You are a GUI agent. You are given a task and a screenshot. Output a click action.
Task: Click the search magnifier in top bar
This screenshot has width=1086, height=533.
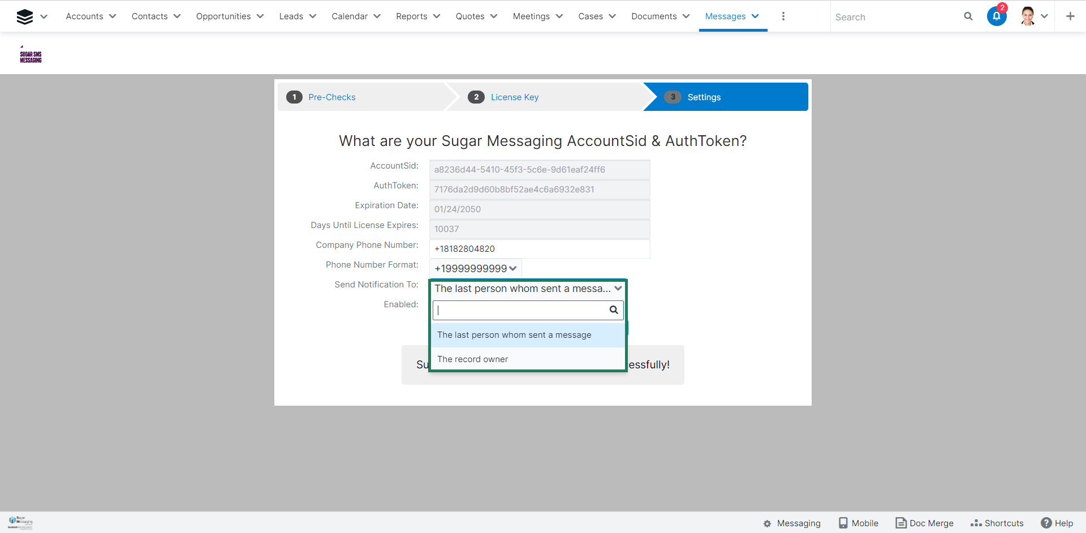point(968,16)
